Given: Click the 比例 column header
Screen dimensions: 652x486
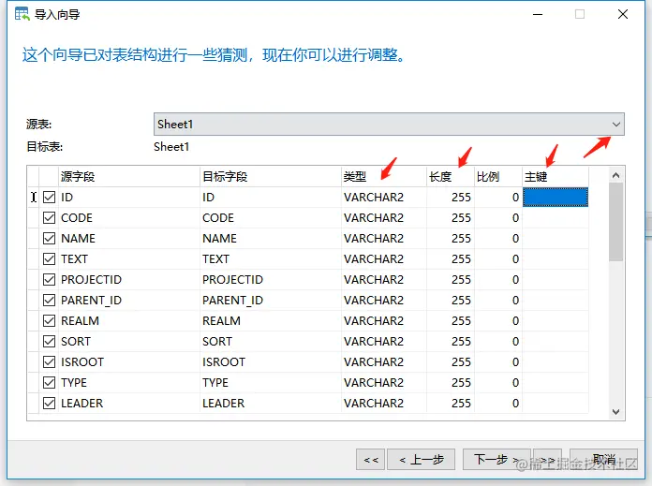Looking at the screenshot, I should tap(498, 177).
